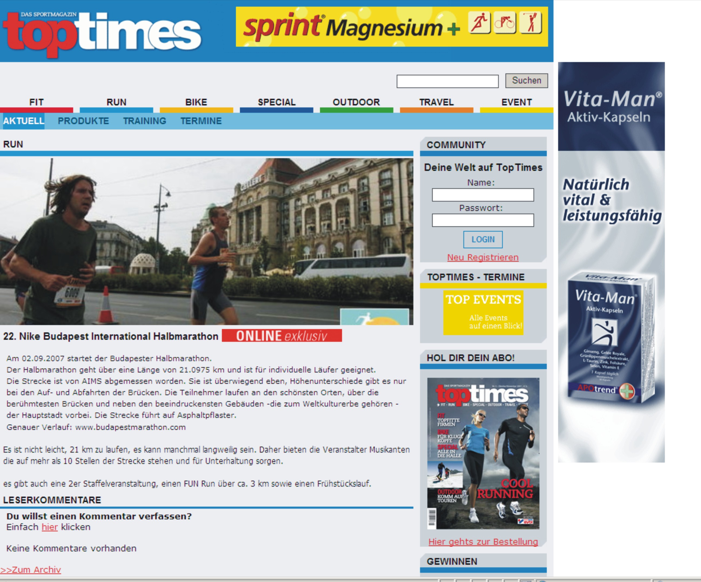The image size is (701, 582).
Task: Open 'Hier gehts zur Bestellung' link
Action: click(483, 542)
